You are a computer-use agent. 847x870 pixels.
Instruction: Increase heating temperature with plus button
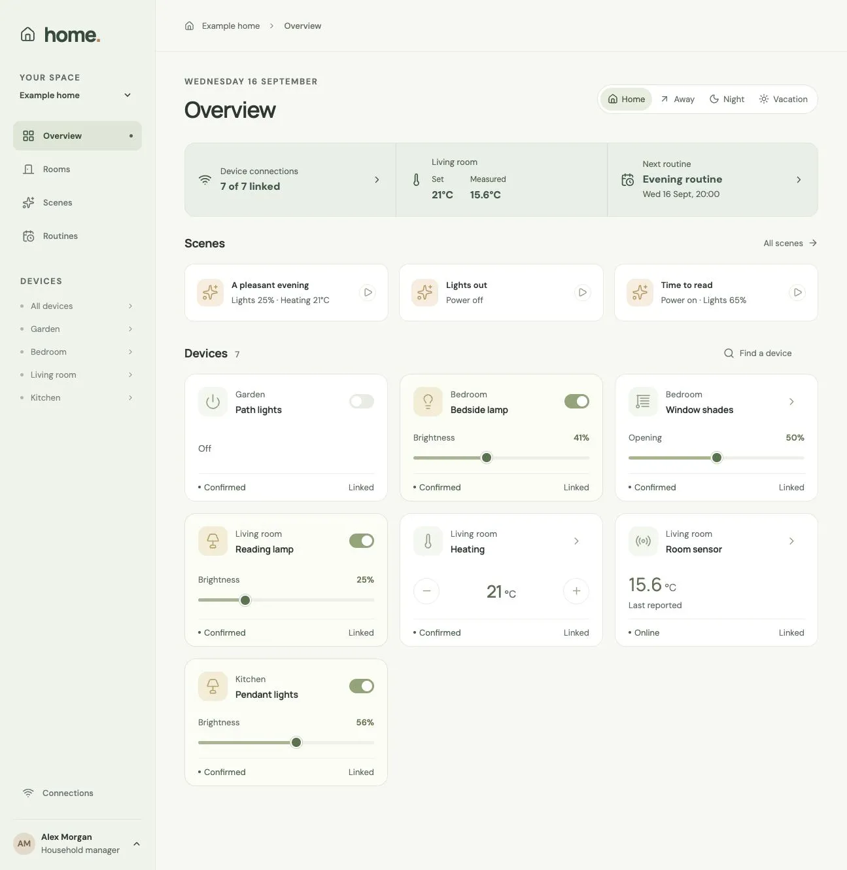(576, 591)
